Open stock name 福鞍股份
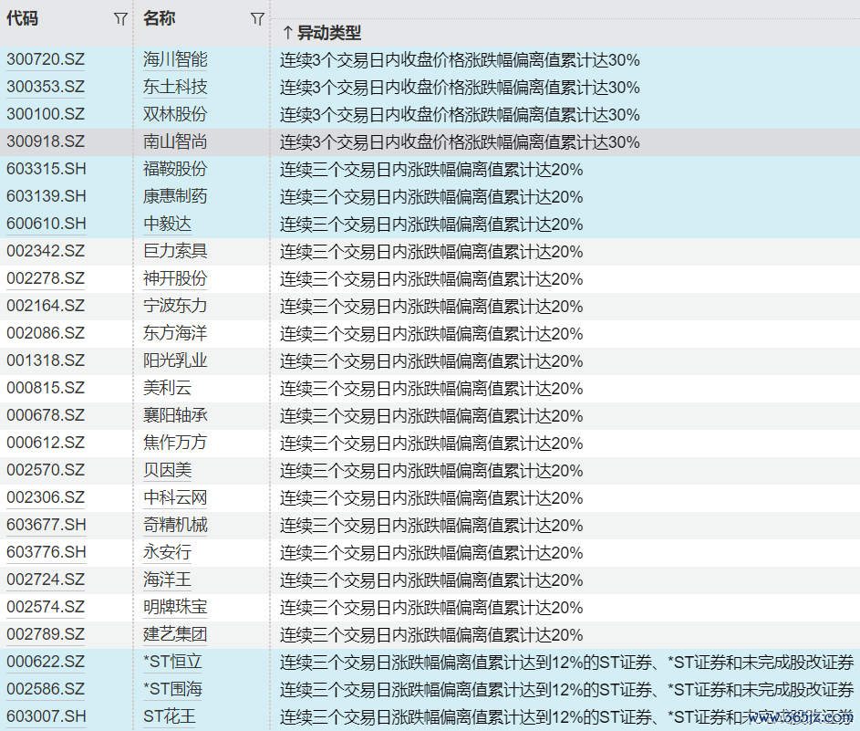 pyautogui.click(x=175, y=169)
